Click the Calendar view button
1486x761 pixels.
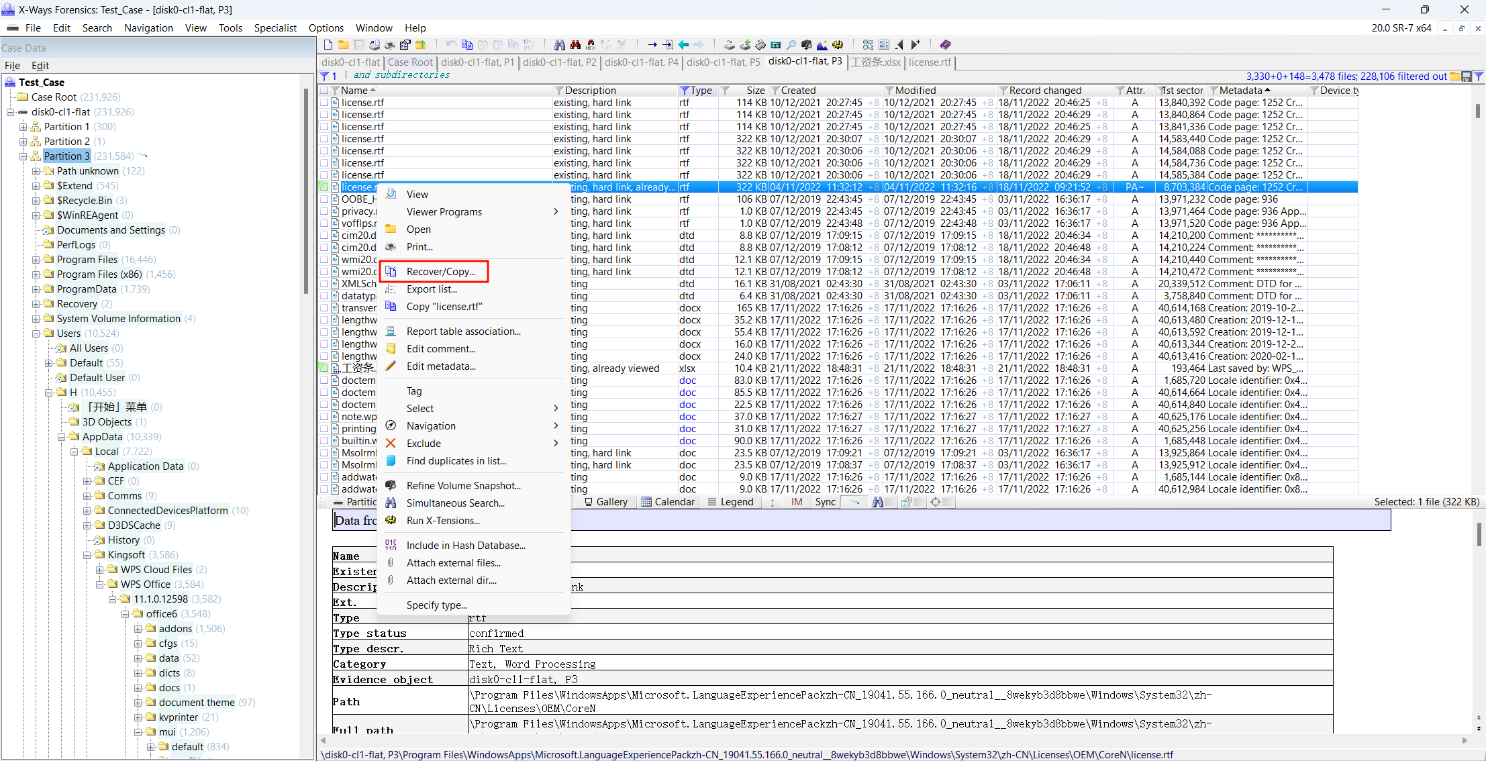click(668, 502)
